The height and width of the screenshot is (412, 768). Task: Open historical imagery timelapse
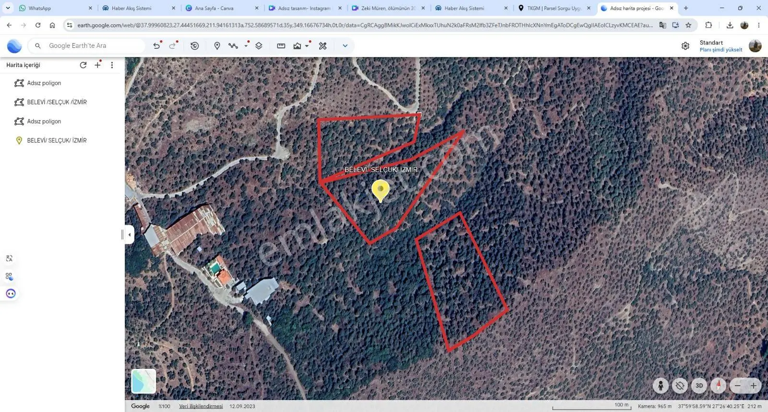pyautogui.click(x=194, y=46)
